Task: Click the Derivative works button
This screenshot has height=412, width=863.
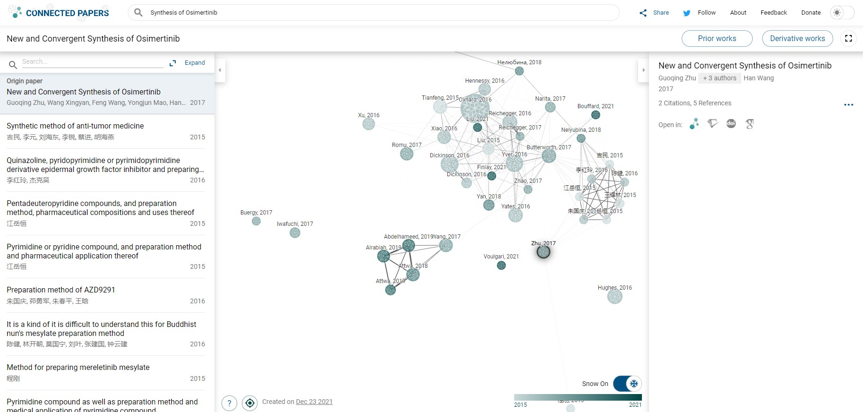Action: click(x=797, y=39)
